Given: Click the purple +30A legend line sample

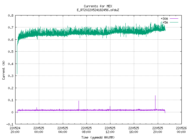Looking at the screenshot, I should [174, 19].
